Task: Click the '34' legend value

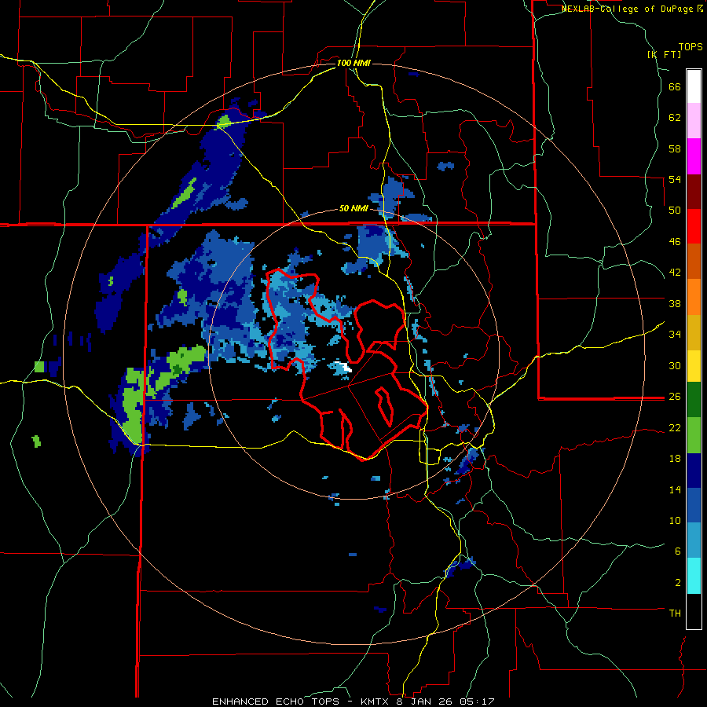Action: click(x=675, y=334)
